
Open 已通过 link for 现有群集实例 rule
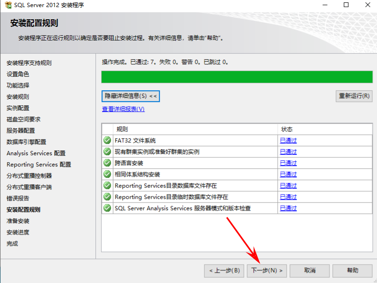(288, 152)
